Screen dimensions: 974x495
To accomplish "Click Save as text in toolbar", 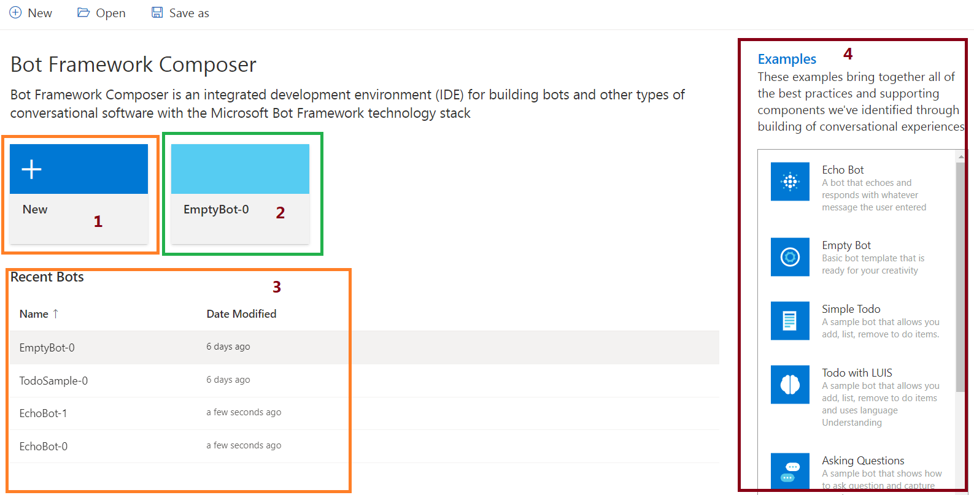I will (189, 13).
